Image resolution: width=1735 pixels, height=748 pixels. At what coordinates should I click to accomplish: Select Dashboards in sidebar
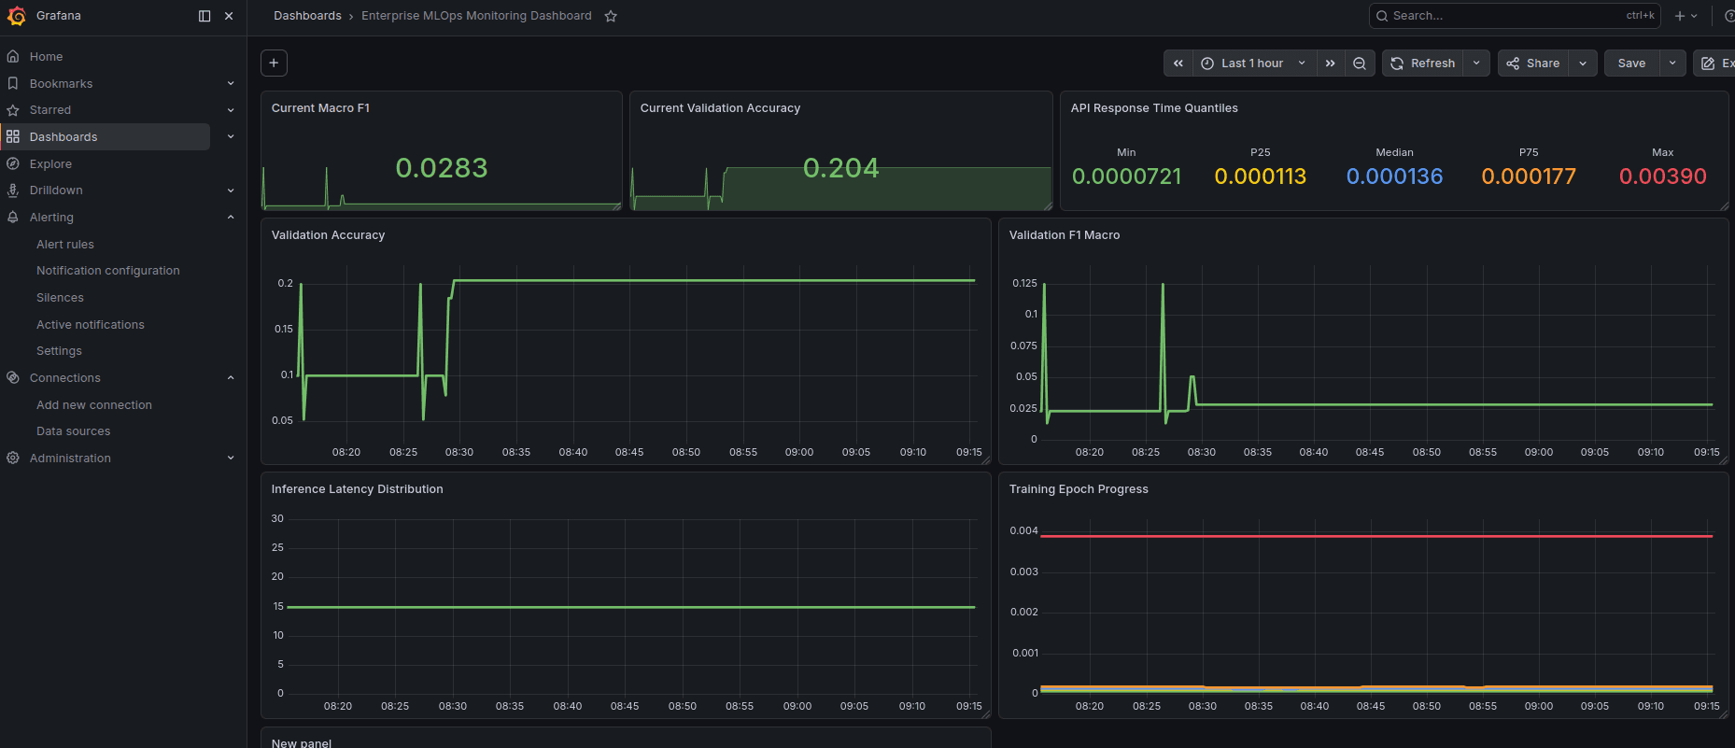coord(63,137)
